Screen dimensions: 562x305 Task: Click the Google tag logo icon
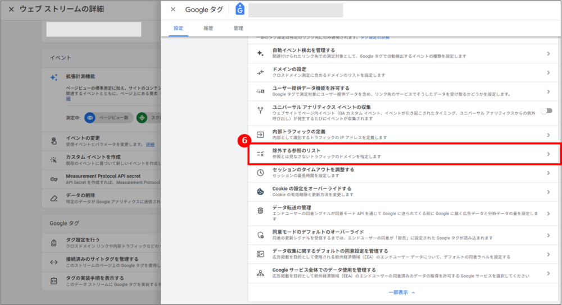[x=240, y=9]
